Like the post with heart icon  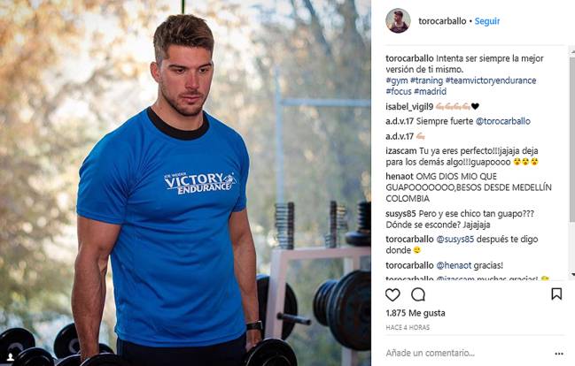click(x=392, y=294)
